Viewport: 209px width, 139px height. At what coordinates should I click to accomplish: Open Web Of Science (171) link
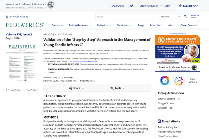pos(169,99)
